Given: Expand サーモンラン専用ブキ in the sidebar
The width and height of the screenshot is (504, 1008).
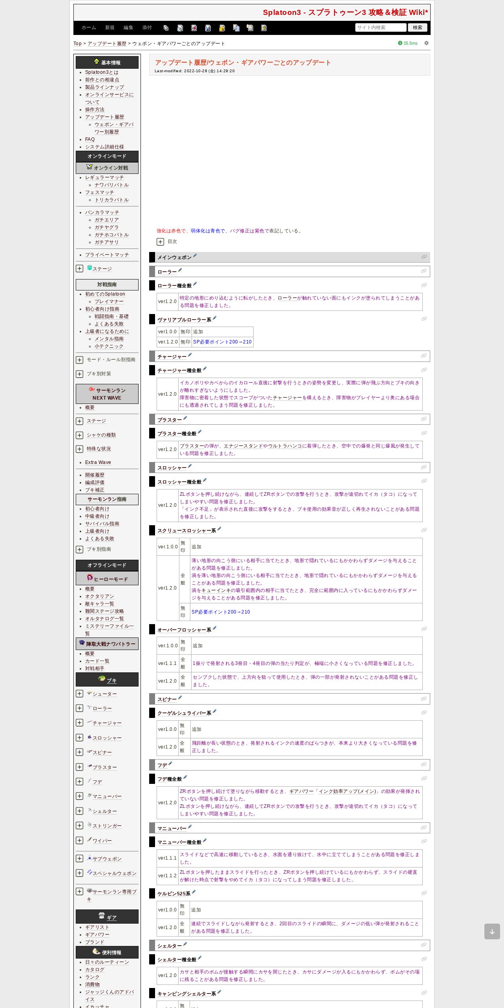Looking at the screenshot, I should [79, 891].
